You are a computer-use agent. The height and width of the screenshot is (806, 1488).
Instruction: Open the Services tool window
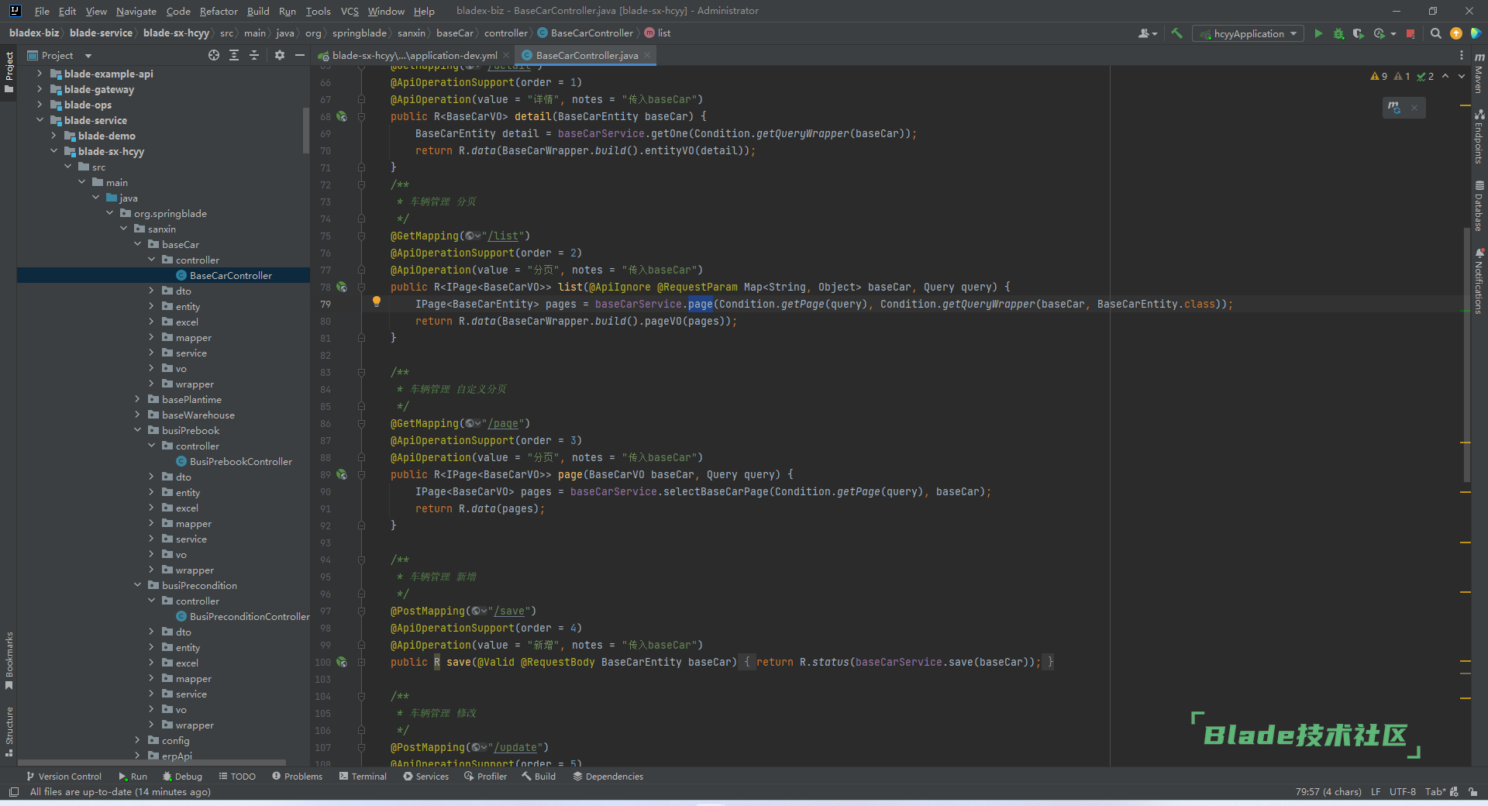pyautogui.click(x=425, y=776)
